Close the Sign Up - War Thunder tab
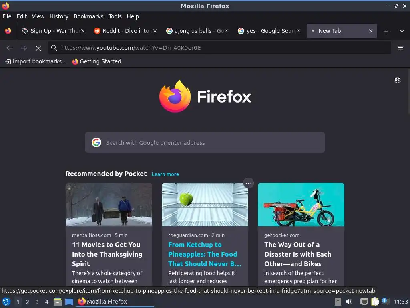The width and height of the screenshot is (410, 308). [82, 31]
